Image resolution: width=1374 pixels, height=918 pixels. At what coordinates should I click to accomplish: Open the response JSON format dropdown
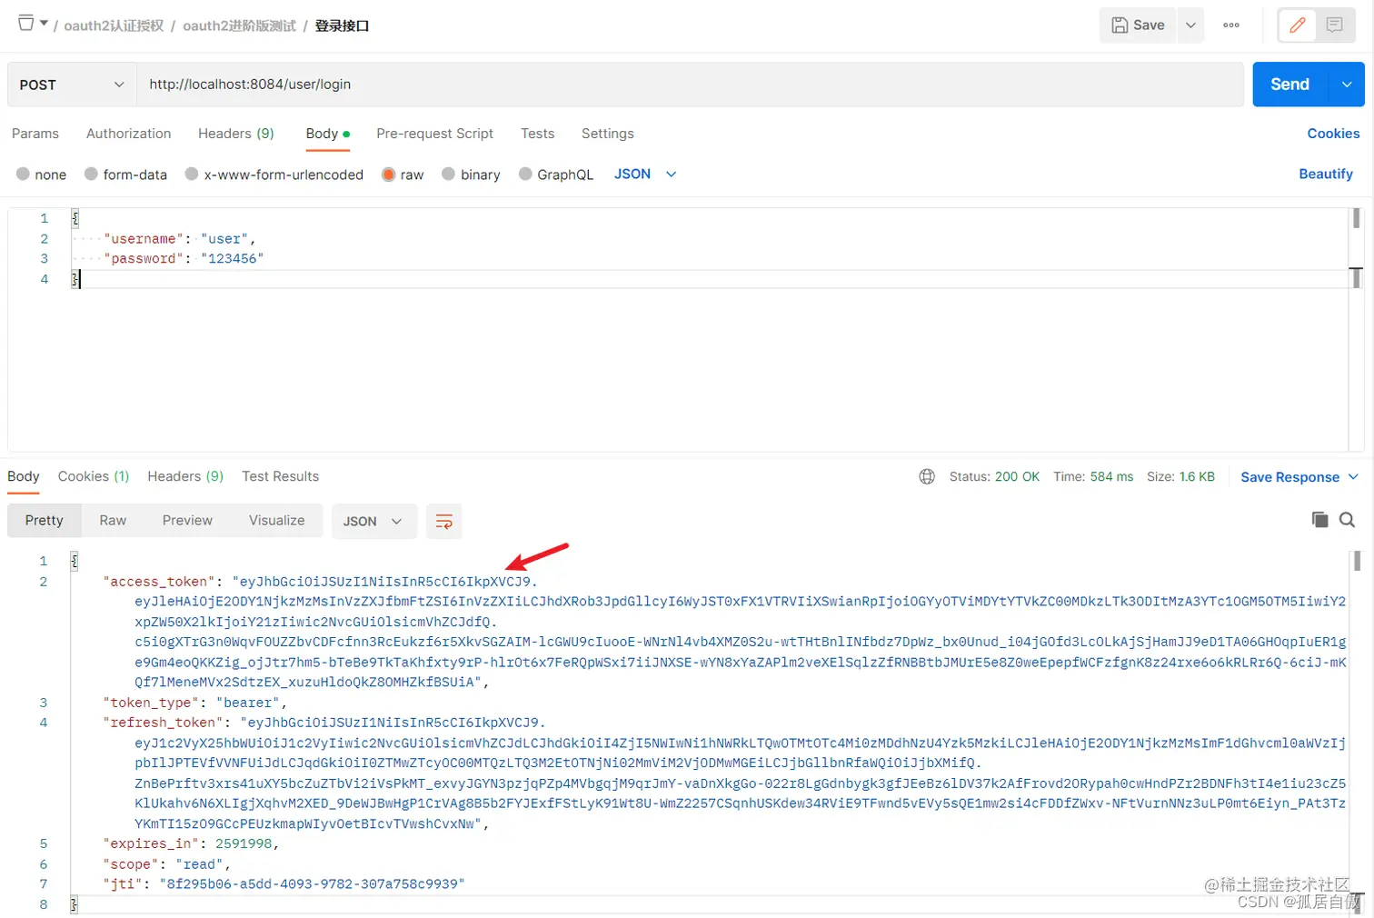pyautogui.click(x=373, y=521)
